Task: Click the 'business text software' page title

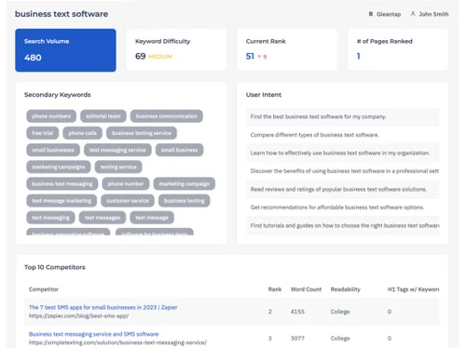Action: 62,14
